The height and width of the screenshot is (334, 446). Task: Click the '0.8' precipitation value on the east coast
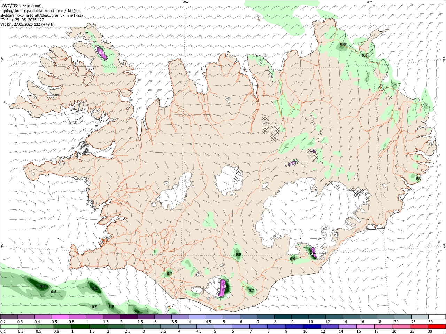[418, 178]
